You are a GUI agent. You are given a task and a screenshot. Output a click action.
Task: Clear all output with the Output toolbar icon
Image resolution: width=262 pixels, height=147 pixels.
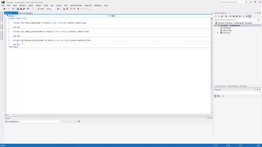[75, 122]
